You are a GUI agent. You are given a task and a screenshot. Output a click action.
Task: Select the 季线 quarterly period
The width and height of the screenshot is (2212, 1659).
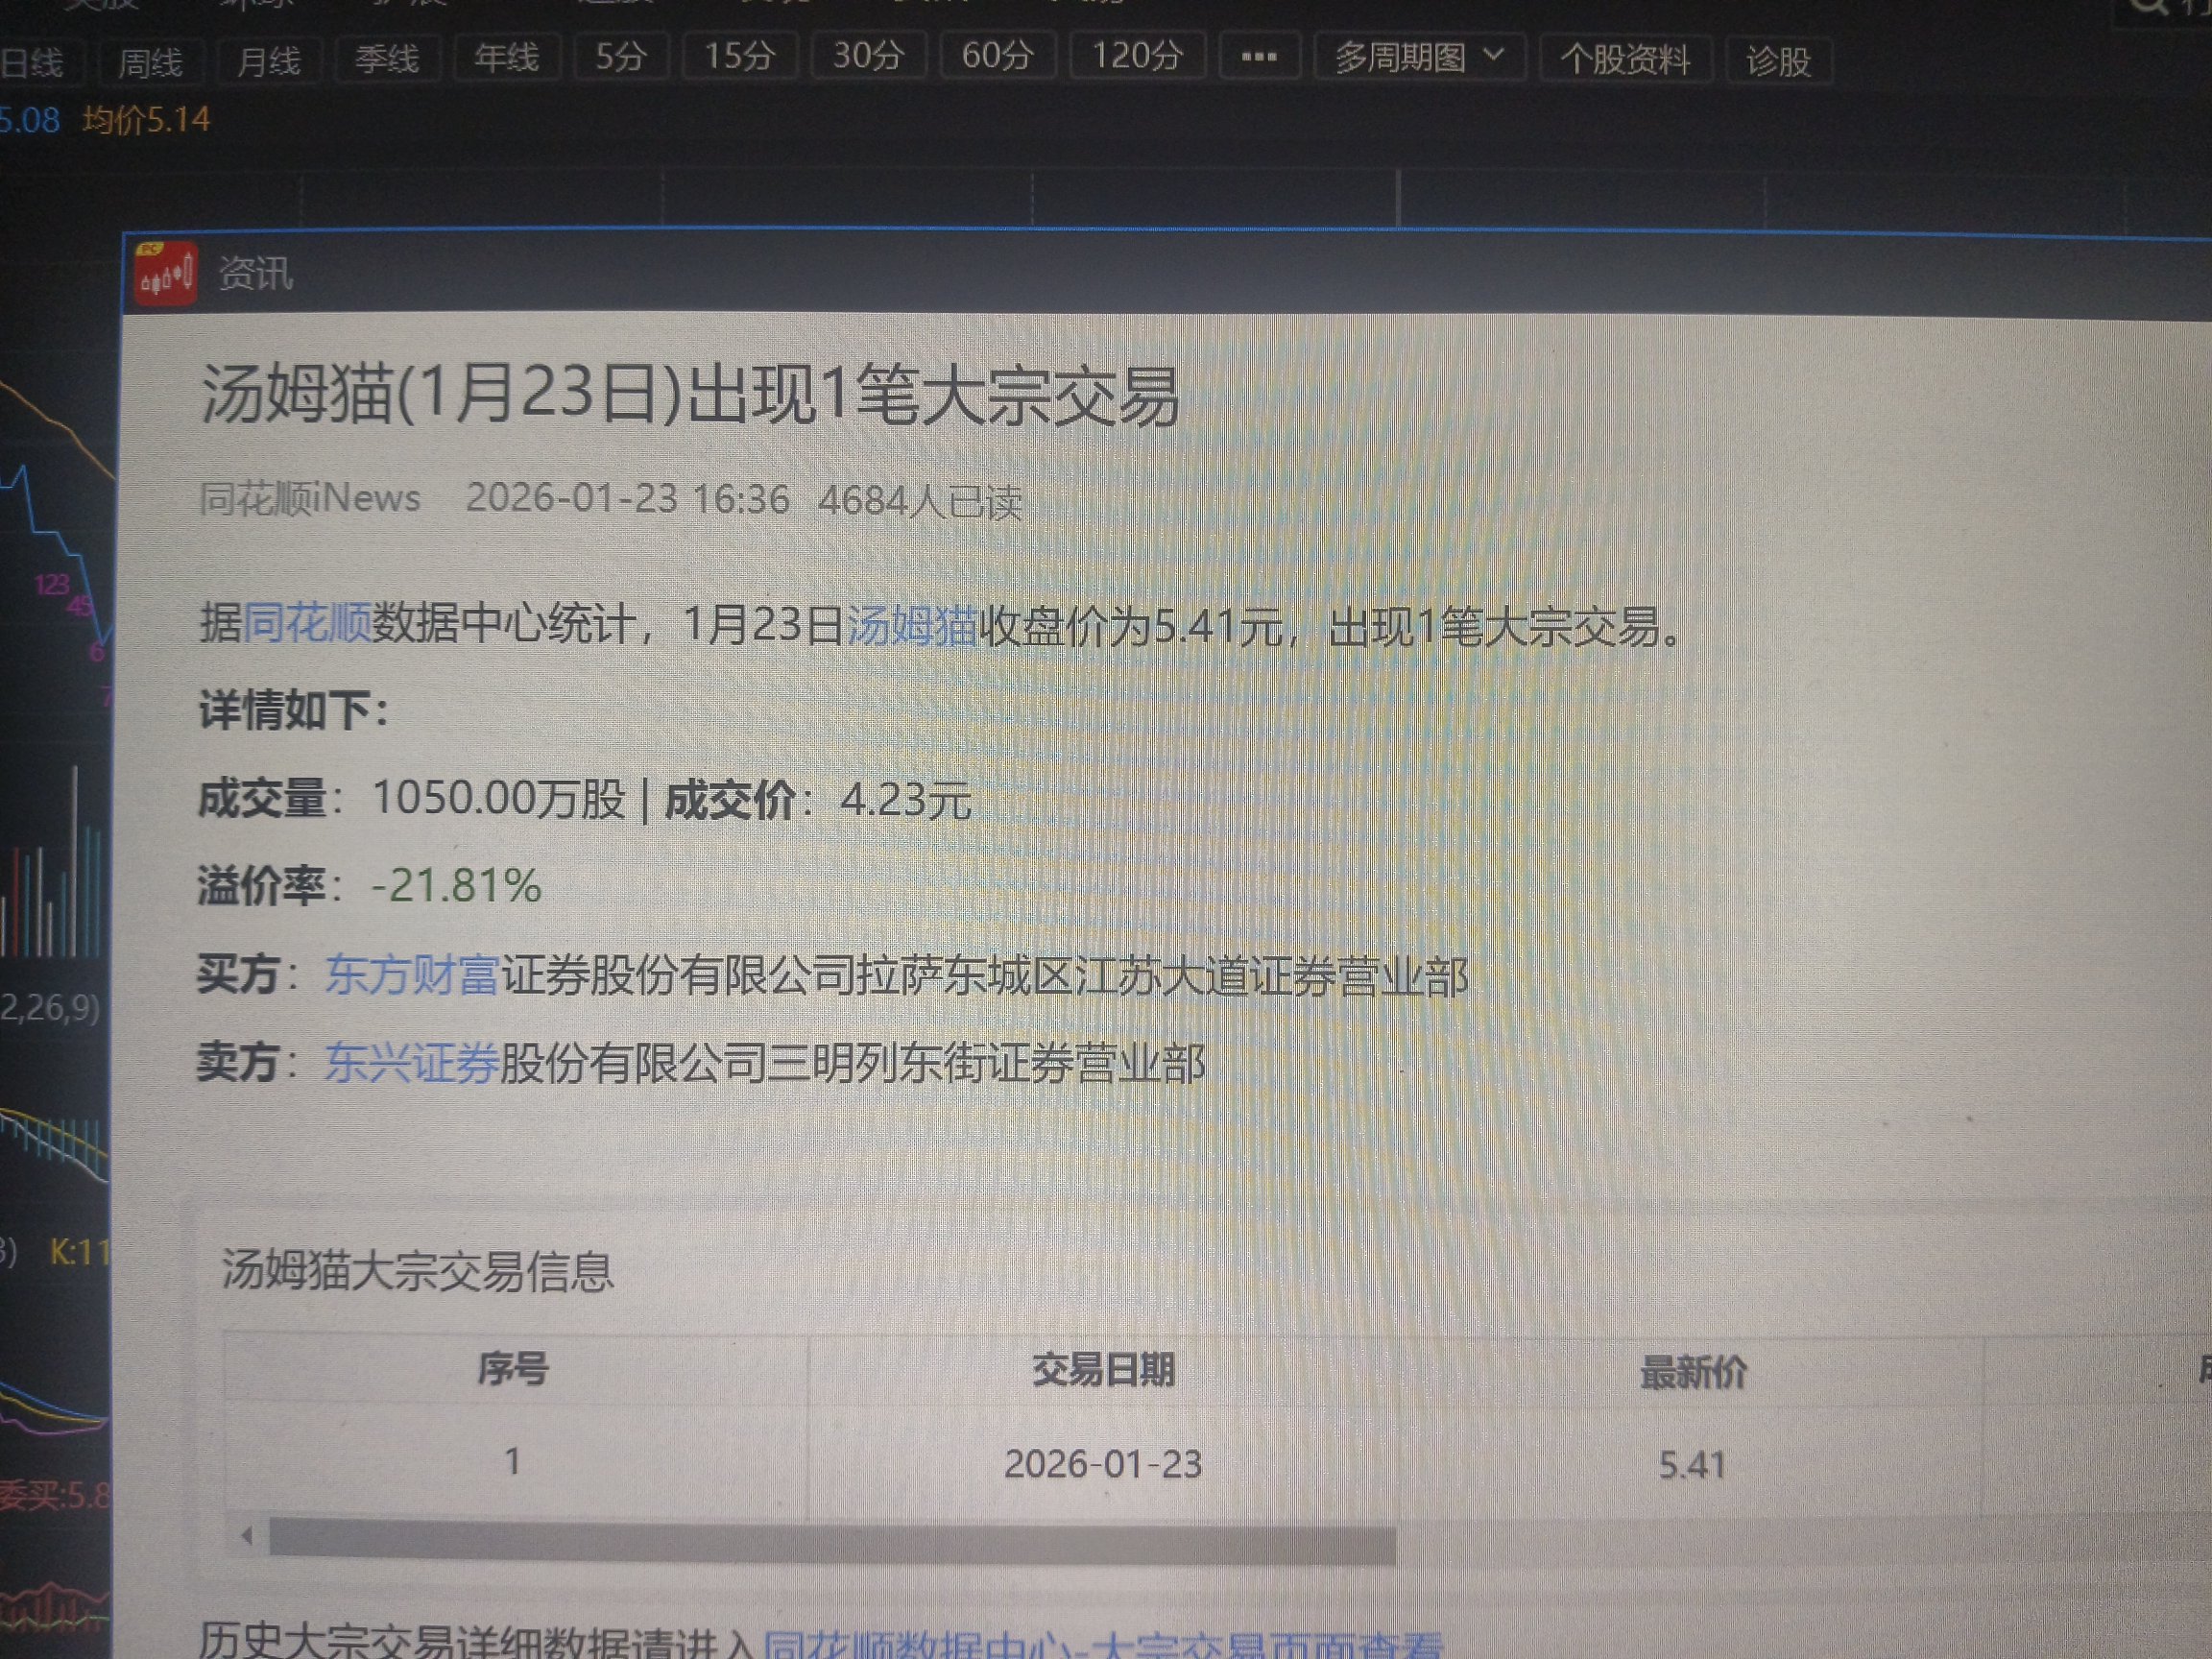387,59
